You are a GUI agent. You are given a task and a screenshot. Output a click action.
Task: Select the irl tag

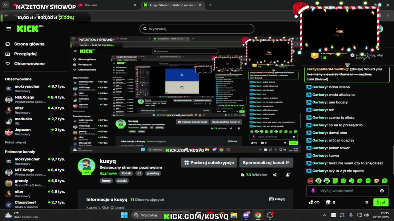click(x=139, y=173)
